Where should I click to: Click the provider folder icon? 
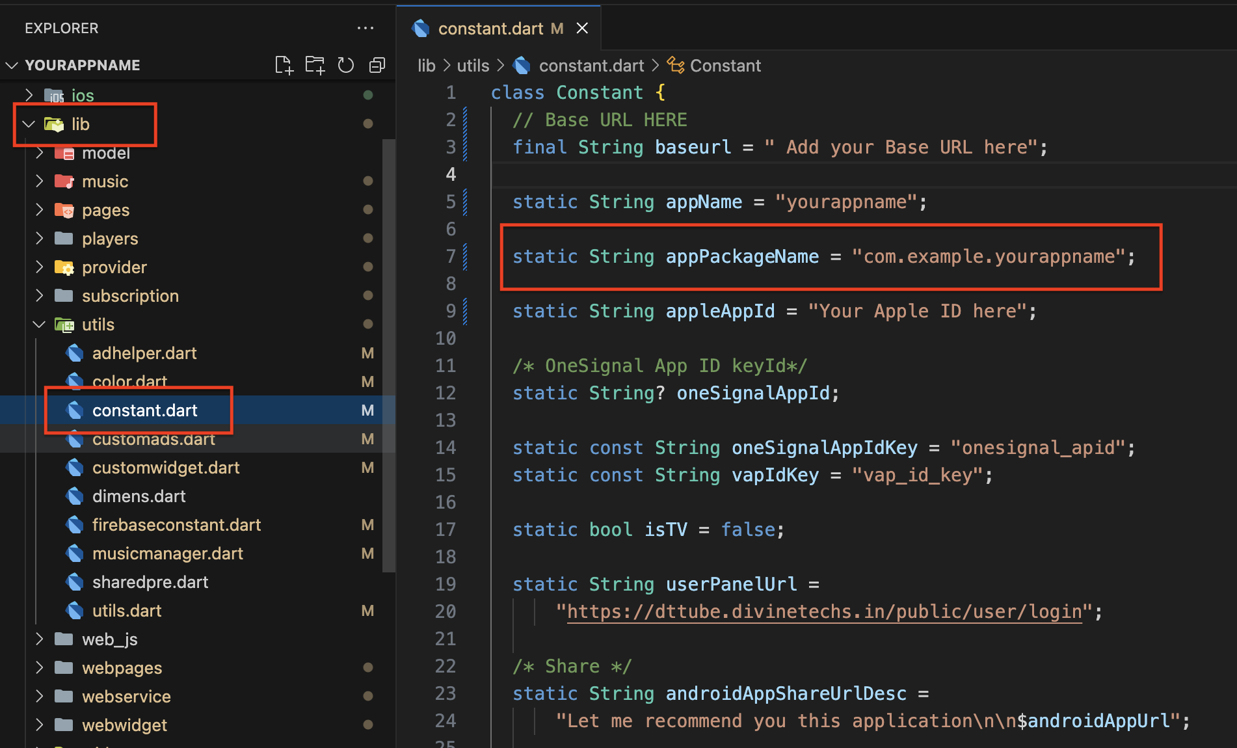point(64,267)
